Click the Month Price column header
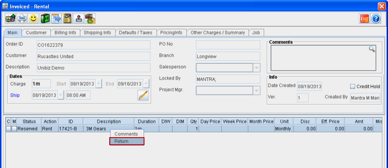This screenshot has width=388, height=168. pyautogui.click(x=261, y=122)
